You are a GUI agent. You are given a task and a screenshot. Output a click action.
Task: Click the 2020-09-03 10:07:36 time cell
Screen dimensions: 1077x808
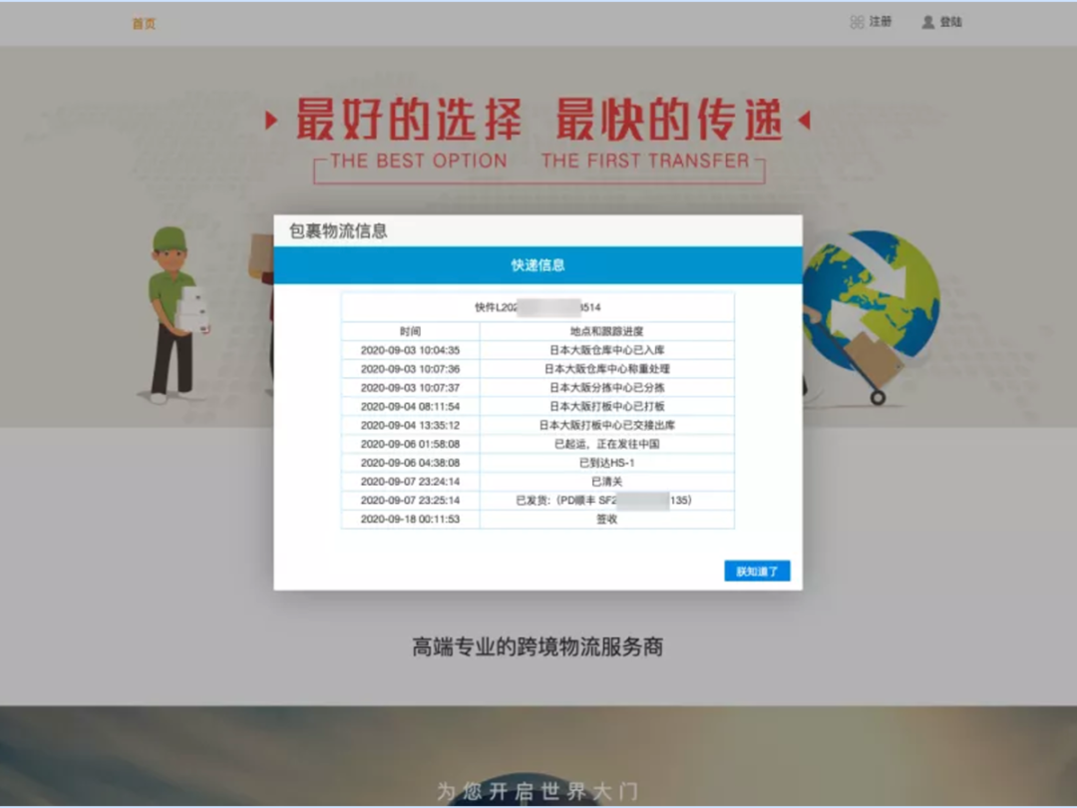point(411,369)
